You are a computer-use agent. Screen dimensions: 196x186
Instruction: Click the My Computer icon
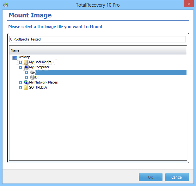click(x=26, y=67)
